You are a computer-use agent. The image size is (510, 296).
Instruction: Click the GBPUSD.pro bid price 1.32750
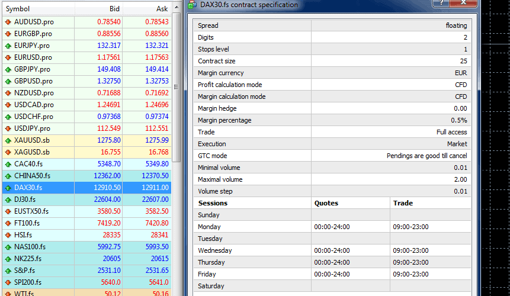pyautogui.click(x=109, y=81)
